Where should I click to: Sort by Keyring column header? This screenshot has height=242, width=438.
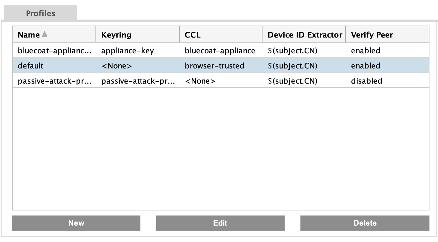(116, 35)
